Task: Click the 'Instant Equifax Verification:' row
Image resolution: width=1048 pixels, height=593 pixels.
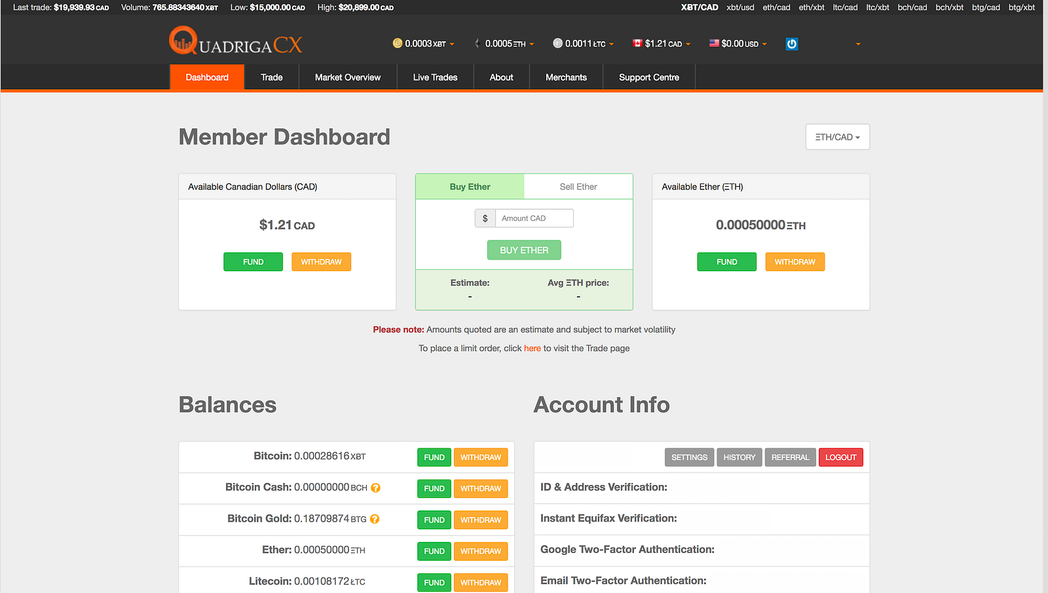Action: (x=702, y=519)
